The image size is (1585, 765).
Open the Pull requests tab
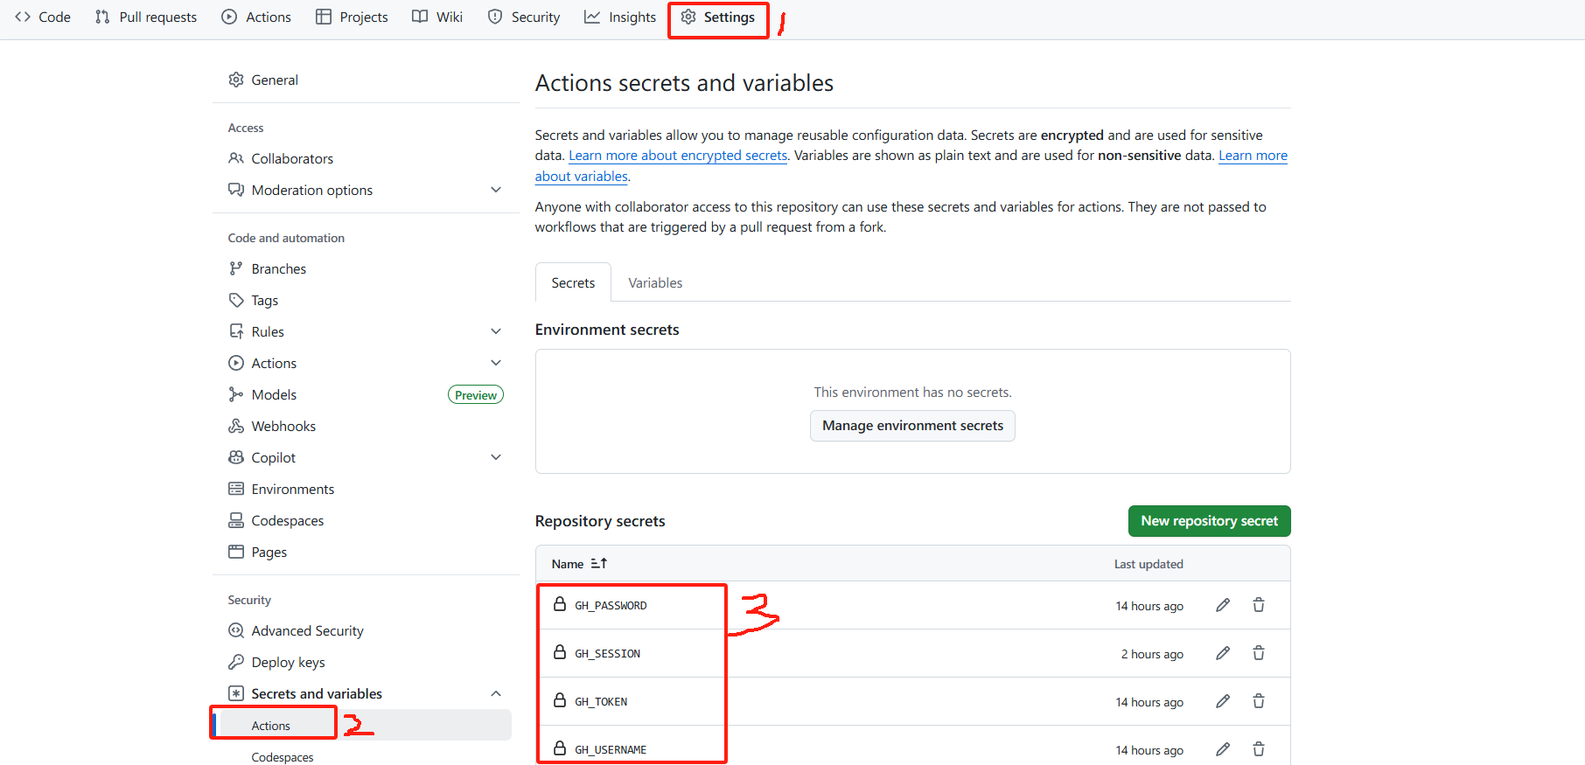pyautogui.click(x=146, y=17)
